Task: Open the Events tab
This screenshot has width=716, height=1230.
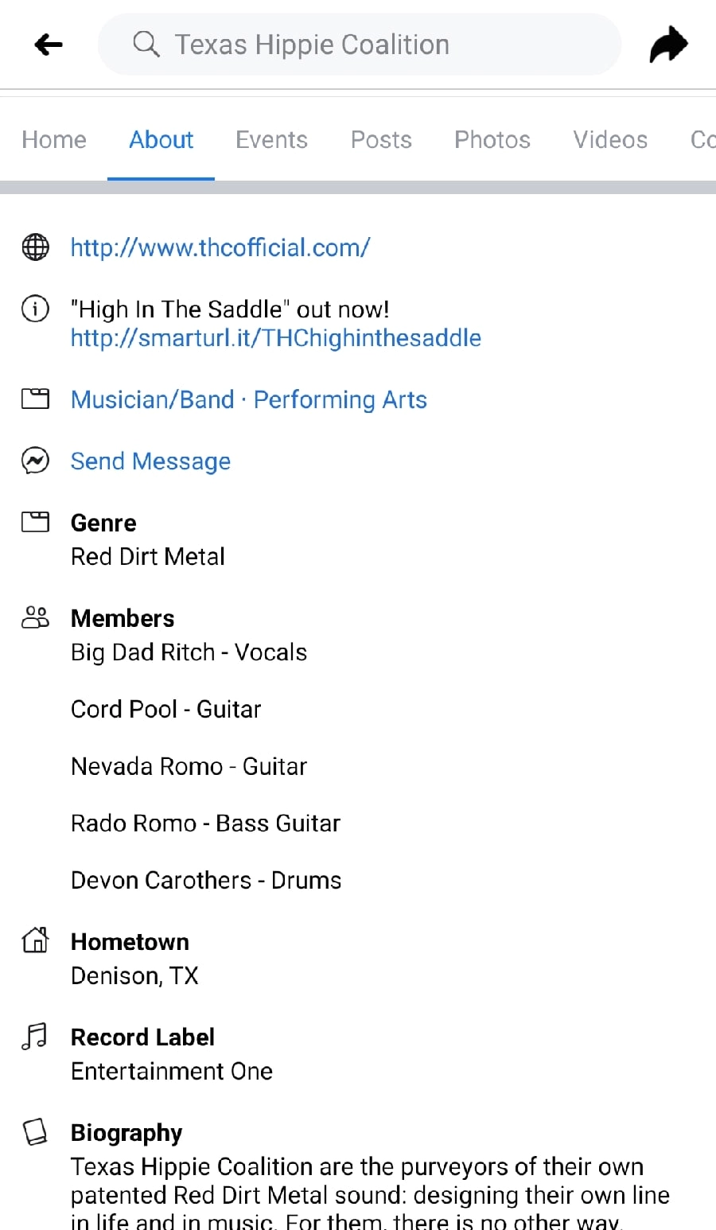Action: pyautogui.click(x=271, y=139)
